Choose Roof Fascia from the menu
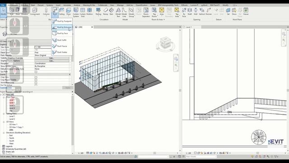Viewport: 289px width, 163px height. tap(62, 46)
